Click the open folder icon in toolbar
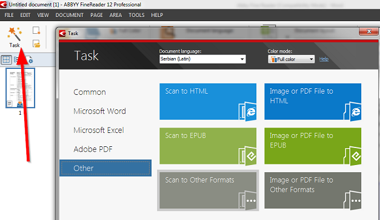 tap(36, 44)
